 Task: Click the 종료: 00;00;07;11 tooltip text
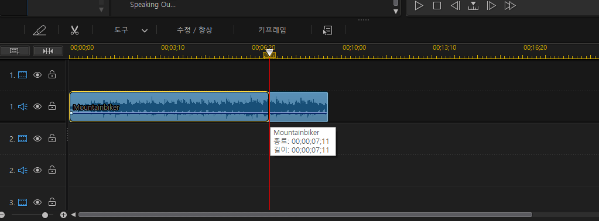point(302,141)
